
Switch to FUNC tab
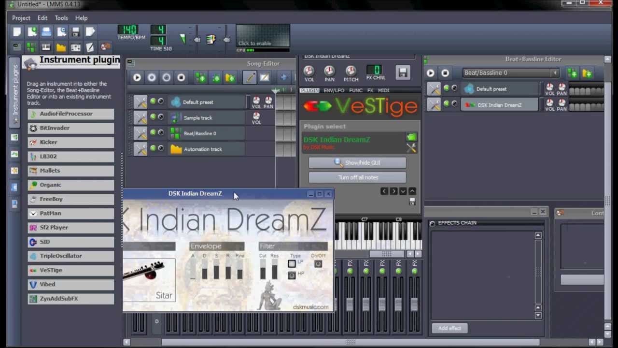pos(356,90)
